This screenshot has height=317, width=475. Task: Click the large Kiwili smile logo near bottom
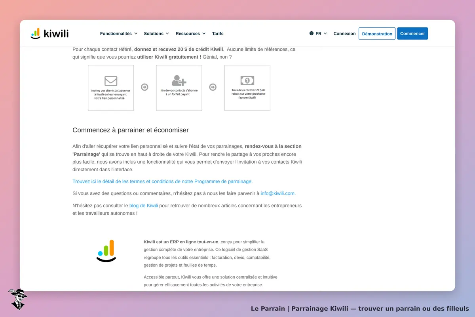[106, 251]
